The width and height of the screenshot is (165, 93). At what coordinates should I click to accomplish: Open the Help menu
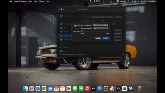click(47, 1)
